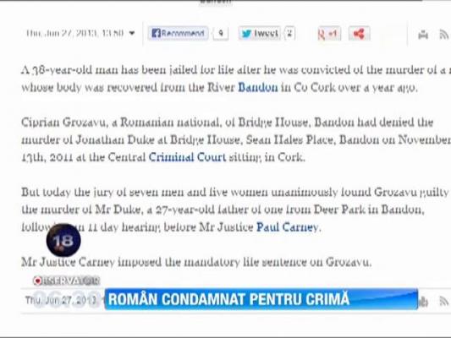Click the Twitter Tweet button
The height and width of the screenshot is (338, 451).
click(x=260, y=33)
